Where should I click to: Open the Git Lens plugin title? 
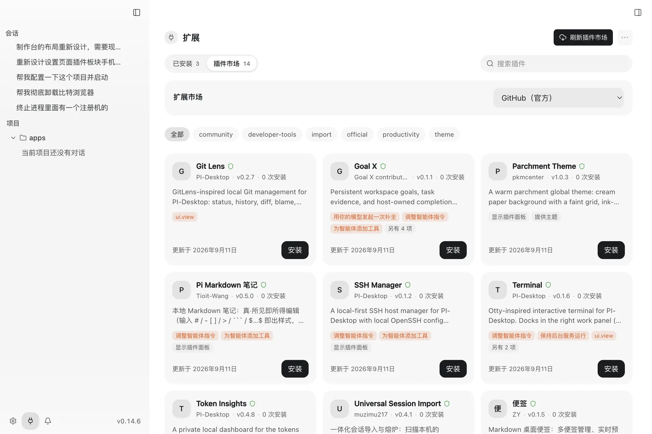(210, 166)
